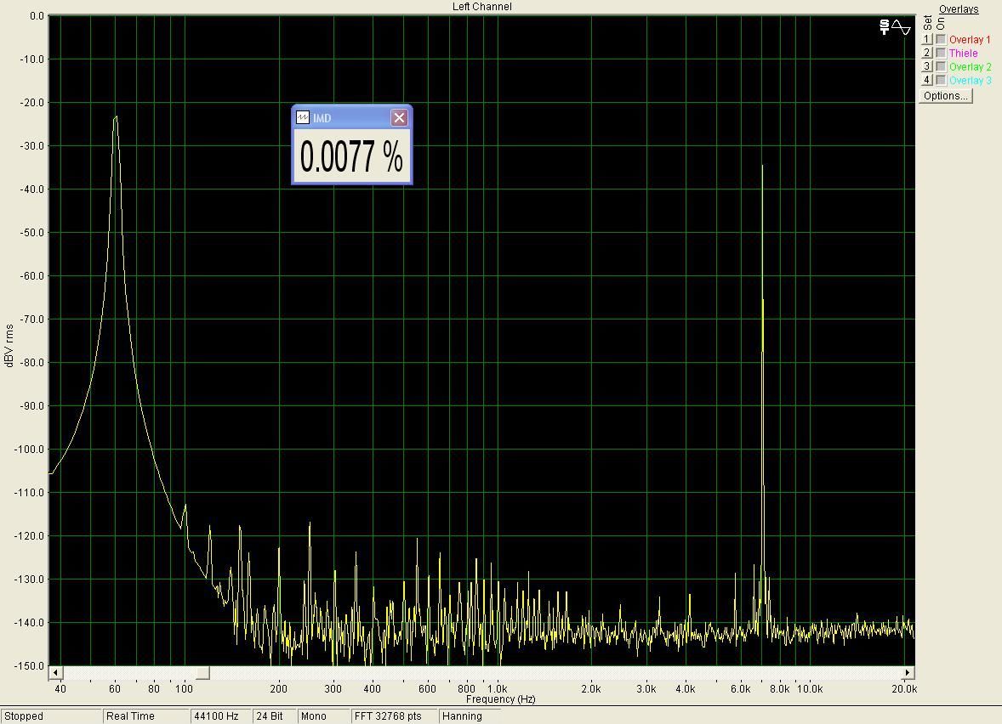
Task: Click the IMD window title bar
Action: pyautogui.click(x=352, y=117)
